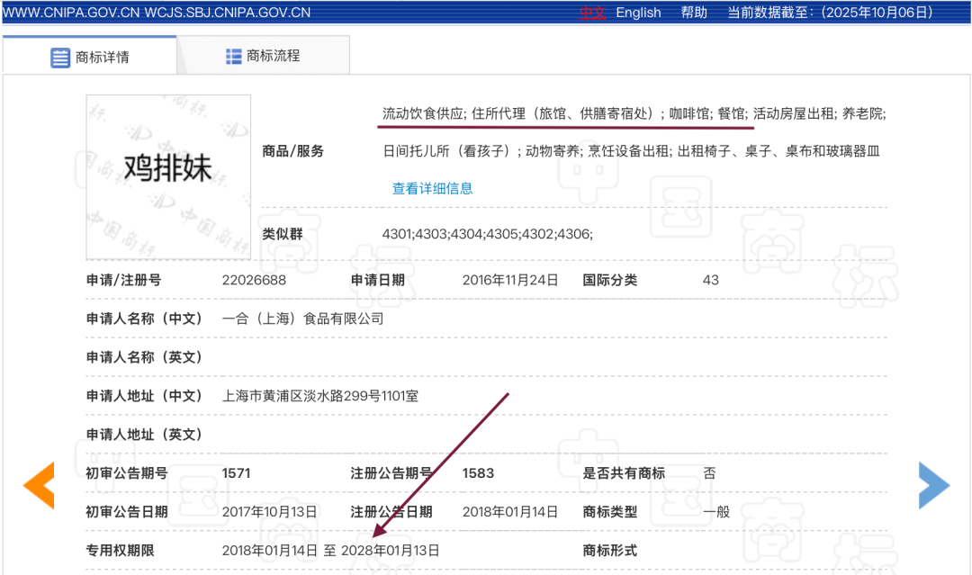
Task: Select 中文 language option
Action: click(592, 13)
